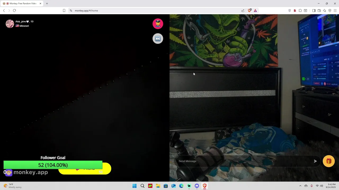
Task: Expand the system tray hidden icons
Action: click(x=300, y=186)
